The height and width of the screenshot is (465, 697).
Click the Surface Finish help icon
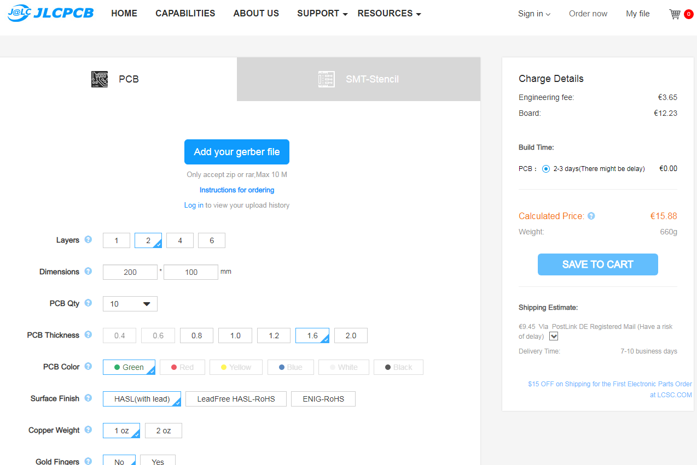(x=88, y=398)
